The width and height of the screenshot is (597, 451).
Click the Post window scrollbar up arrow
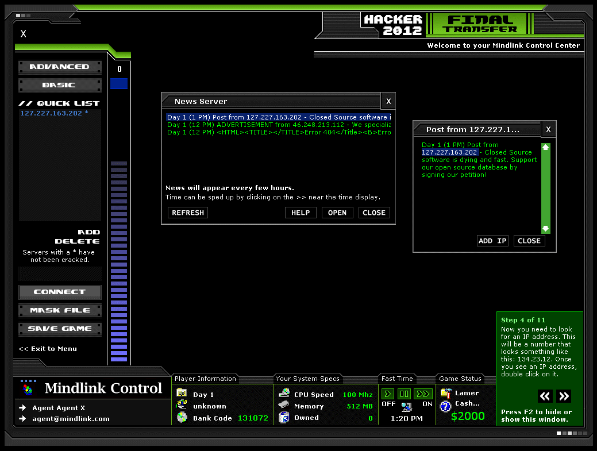546,147
